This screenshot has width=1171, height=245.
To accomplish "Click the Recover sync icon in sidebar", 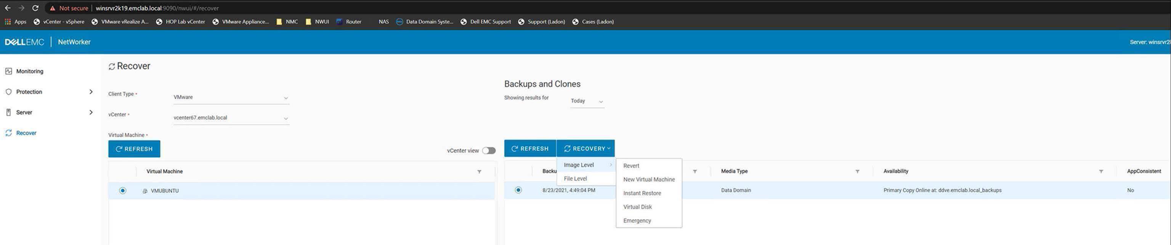I will click(x=9, y=133).
